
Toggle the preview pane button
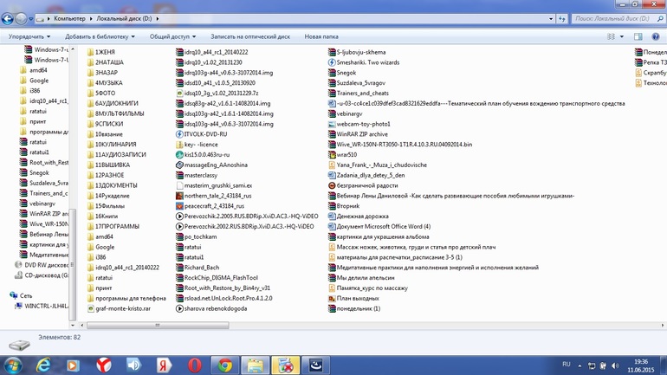[638, 37]
